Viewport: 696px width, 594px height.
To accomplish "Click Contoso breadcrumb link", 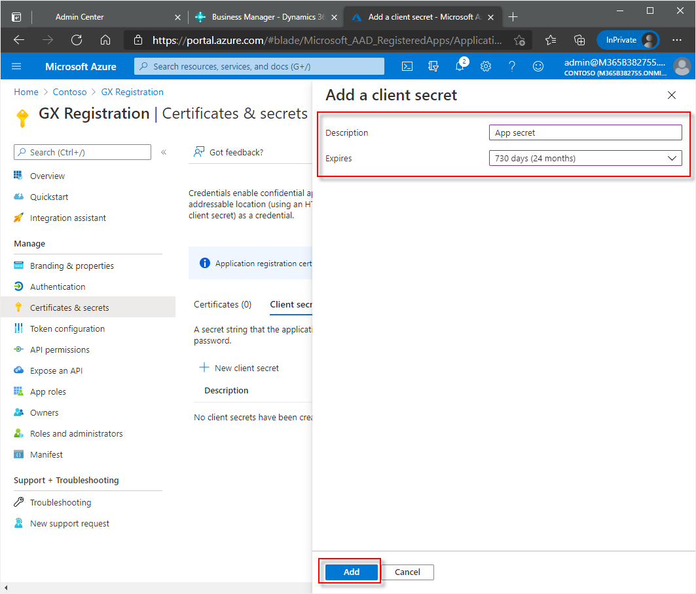I will click(69, 92).
